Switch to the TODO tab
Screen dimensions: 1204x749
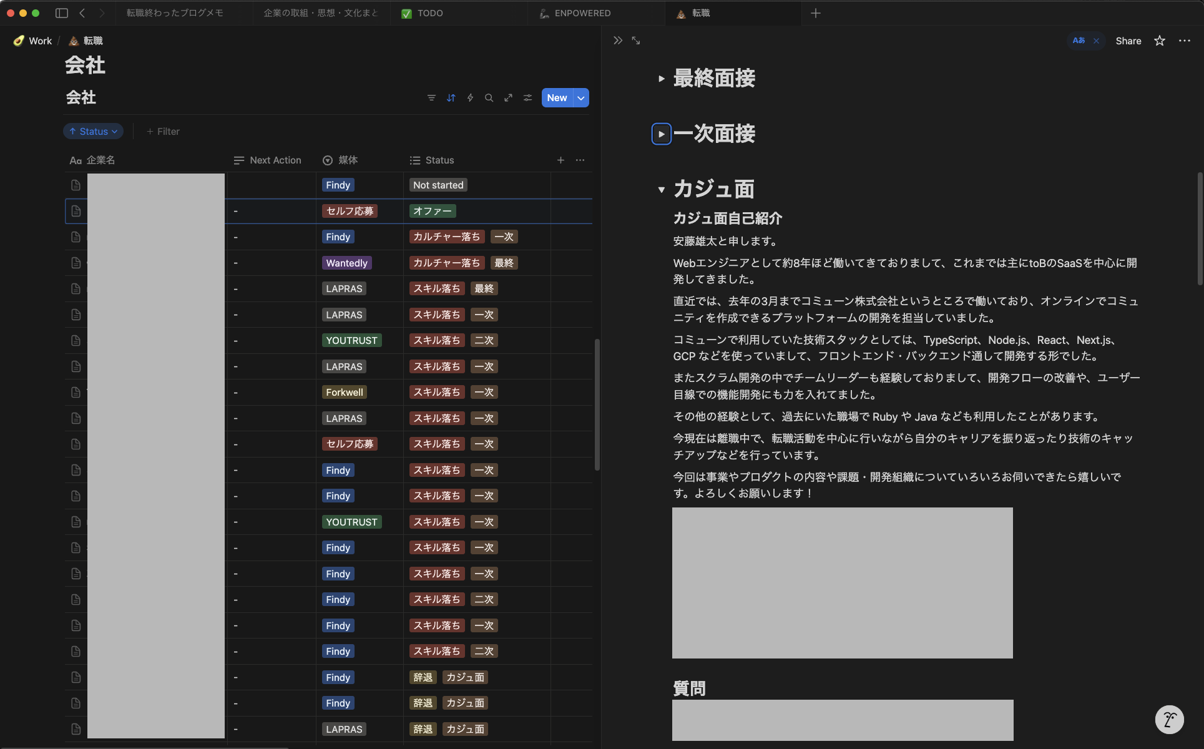(429, 13)
